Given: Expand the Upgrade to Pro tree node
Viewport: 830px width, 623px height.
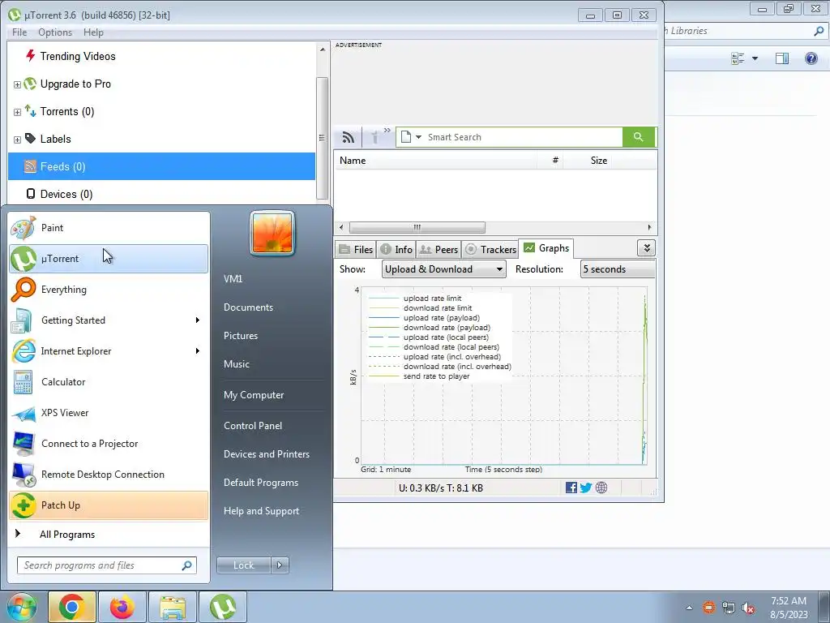Looking at the screenshot, I should tap(17, 84).
